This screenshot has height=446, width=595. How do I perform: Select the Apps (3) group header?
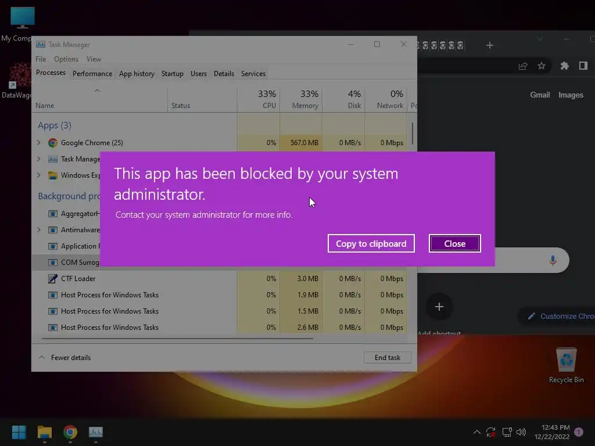click(55, 125)
